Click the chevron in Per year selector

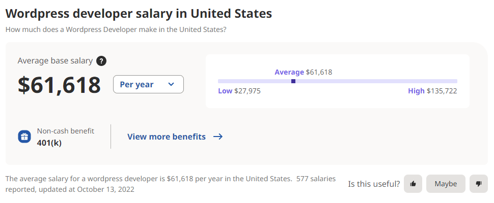click(171, 84)
